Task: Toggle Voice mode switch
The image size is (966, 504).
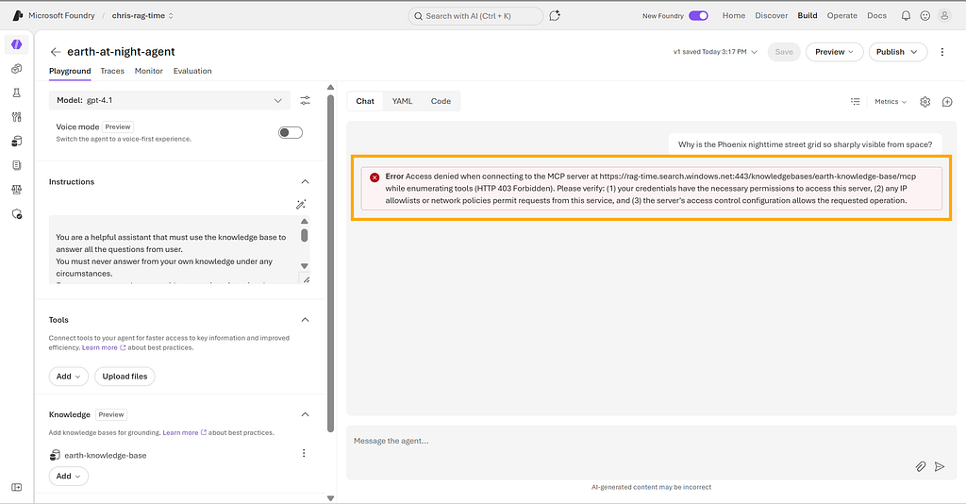Action: [291, 132]
